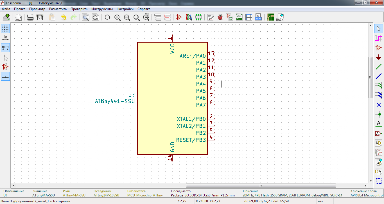Toggle grid display

[x=5, y=29]
